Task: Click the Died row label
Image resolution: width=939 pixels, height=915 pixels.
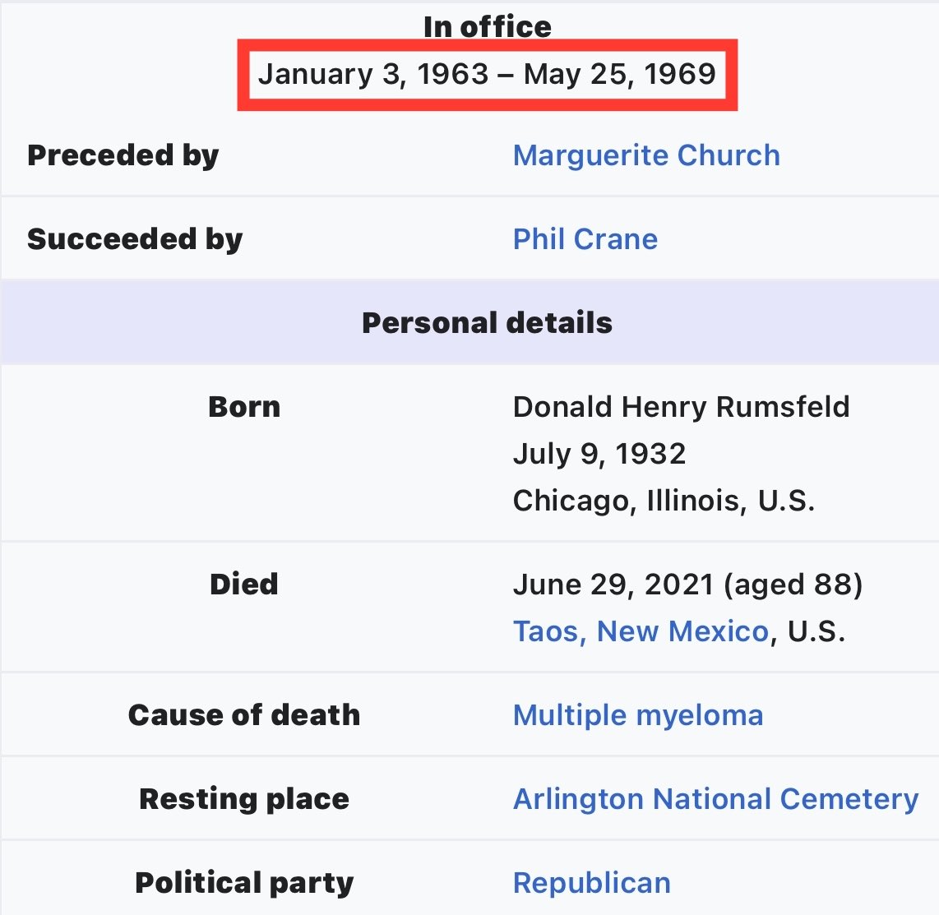Action: 244,585
